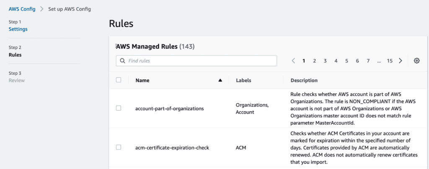Check account-part-of-organizations rule
429x169 pixels.
[x=119, y=108]
